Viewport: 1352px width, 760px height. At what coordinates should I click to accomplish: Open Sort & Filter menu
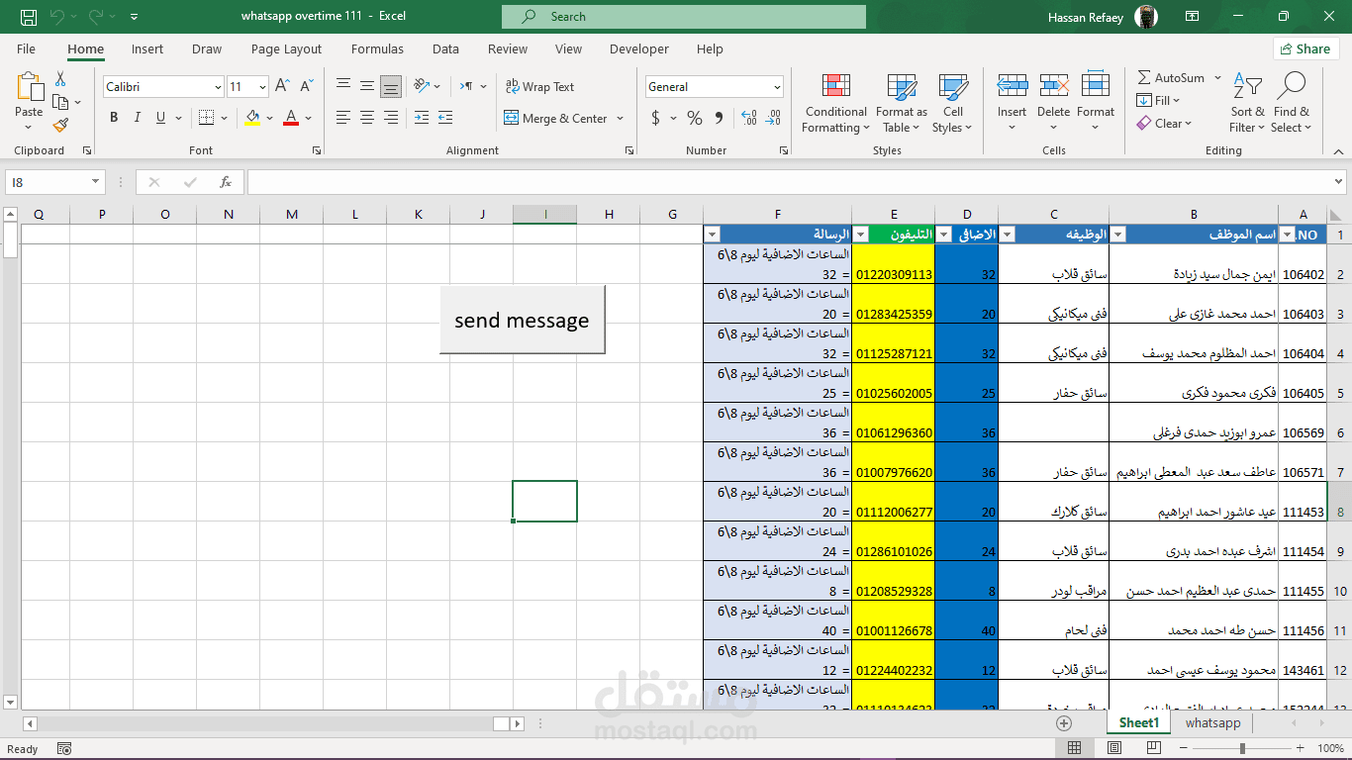1247,103
